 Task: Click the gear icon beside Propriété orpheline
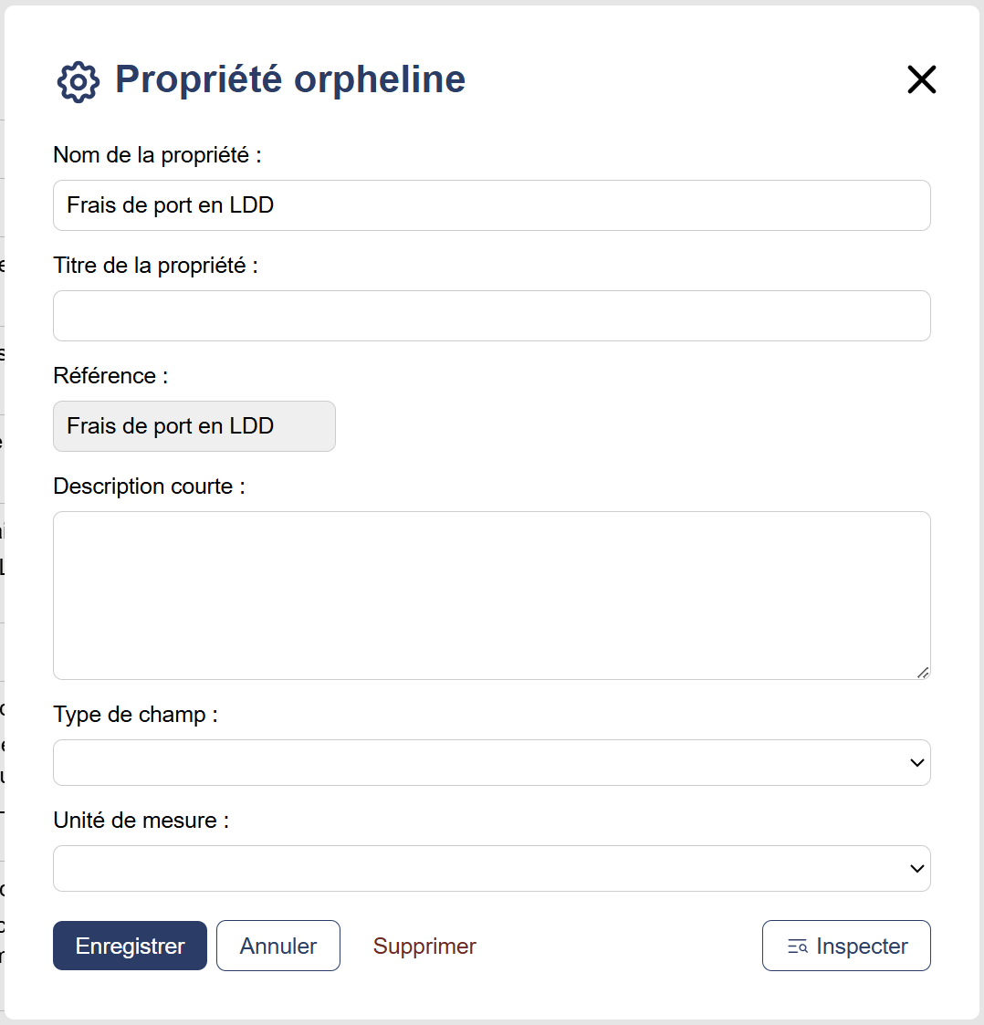(x=78, y=82)
